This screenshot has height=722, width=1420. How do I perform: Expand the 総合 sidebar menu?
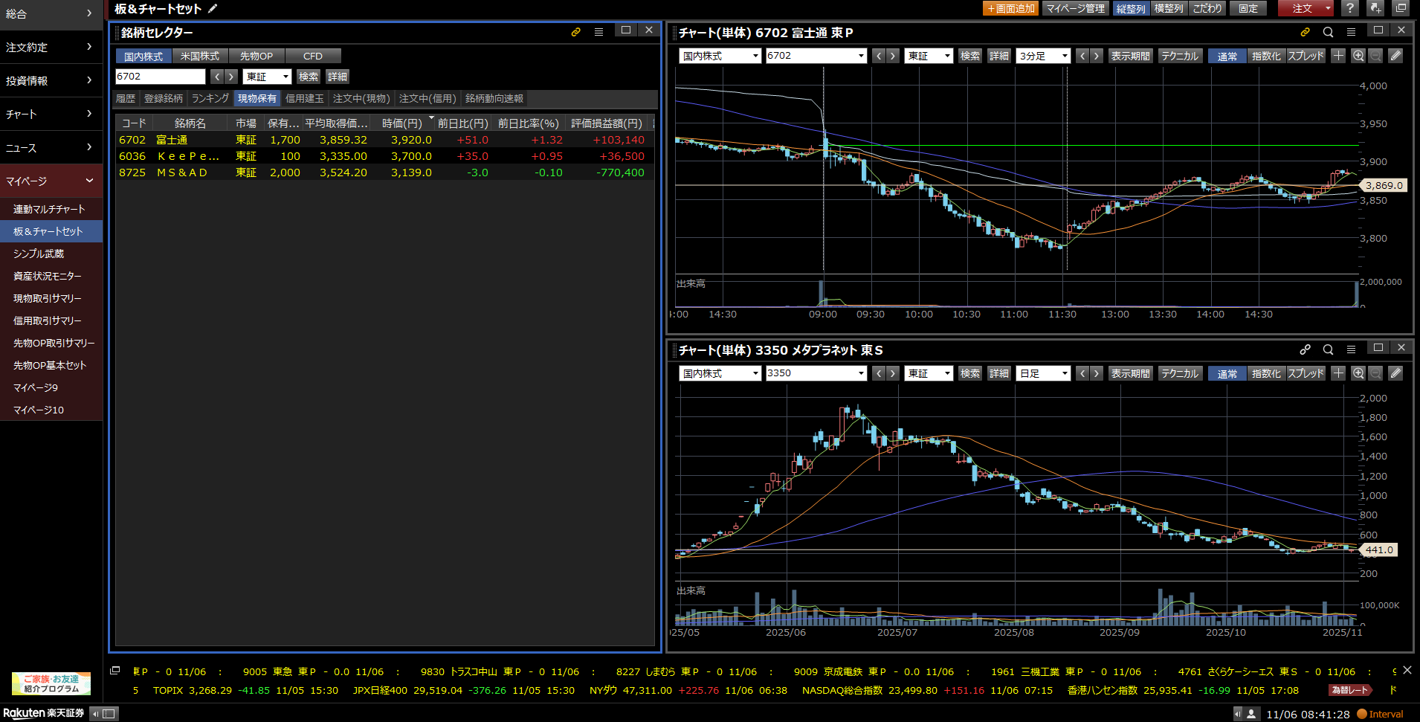coord(51,13)
